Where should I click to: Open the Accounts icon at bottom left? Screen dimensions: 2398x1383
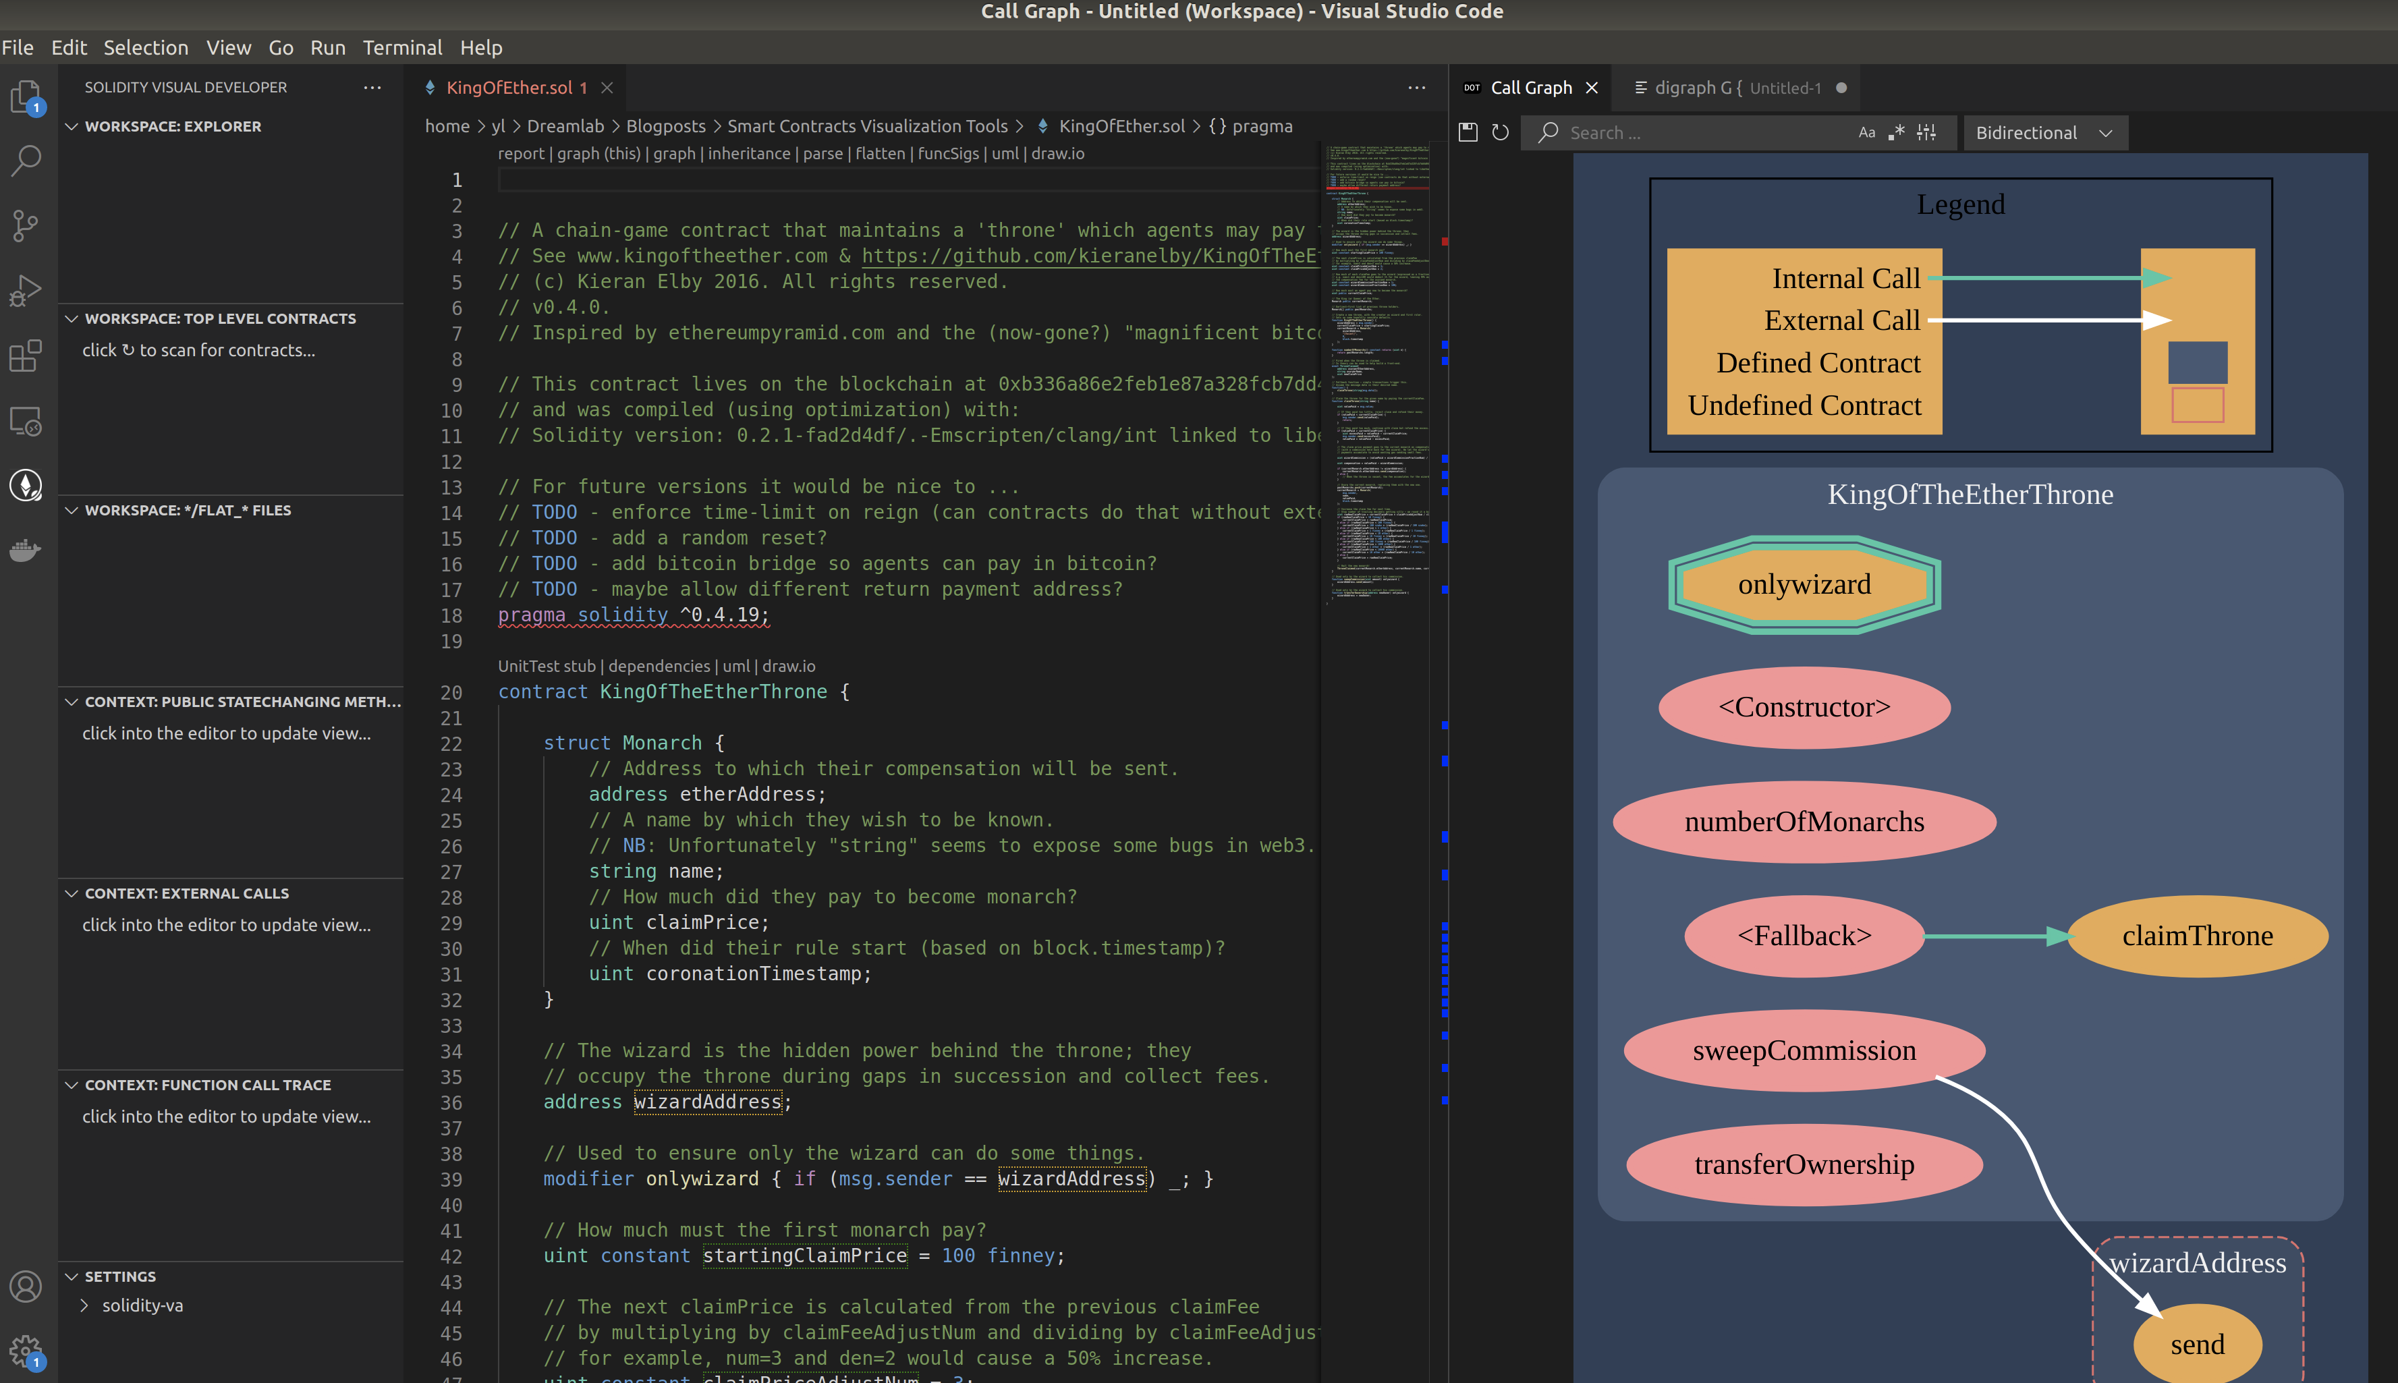pyautogui.click(x=26, y=1287)
